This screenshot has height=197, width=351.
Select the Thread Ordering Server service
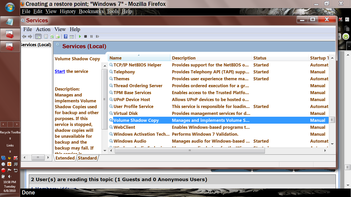coord(218,86)
